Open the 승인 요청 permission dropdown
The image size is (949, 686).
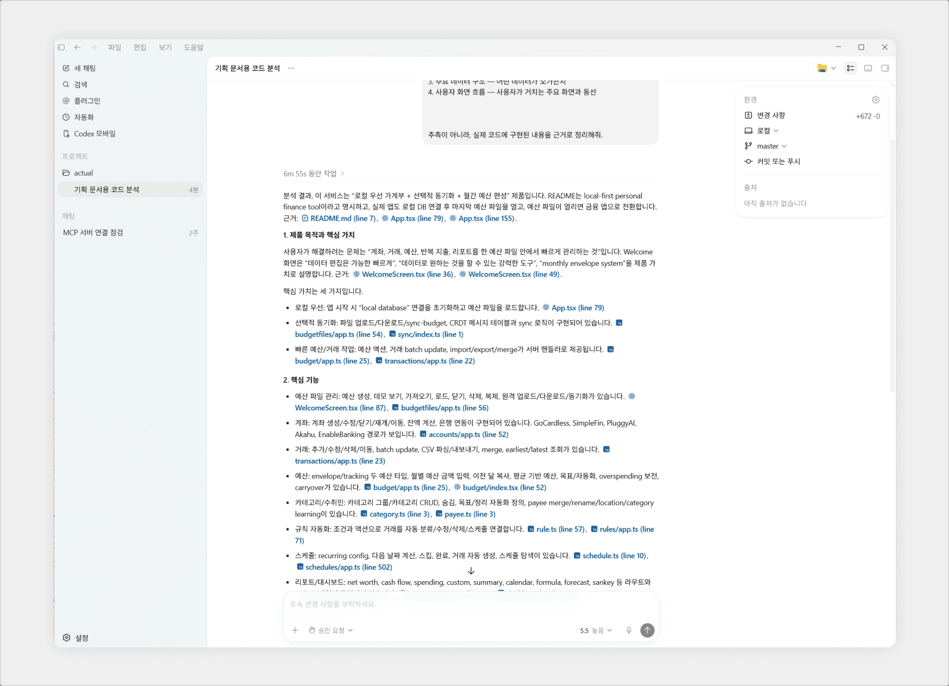(x=331, y=631)
